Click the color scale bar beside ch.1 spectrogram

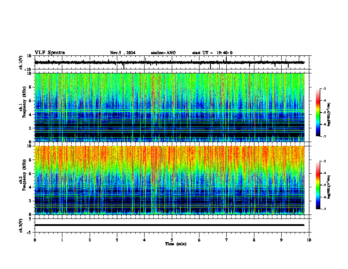pyautogui.click(x=318, y=113)
